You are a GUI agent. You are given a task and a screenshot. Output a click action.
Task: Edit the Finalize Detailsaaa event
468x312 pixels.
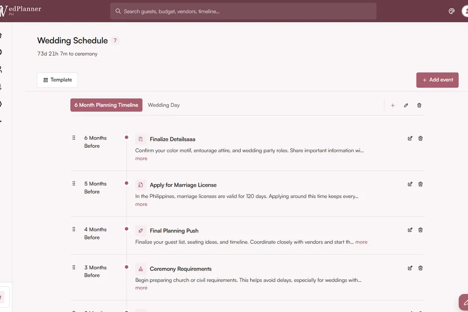[x=410, y=138]
